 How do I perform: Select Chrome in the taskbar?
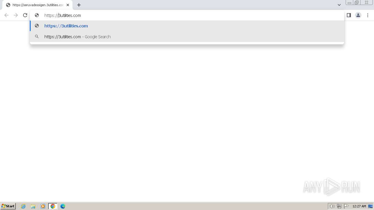[x=53, y=206]
